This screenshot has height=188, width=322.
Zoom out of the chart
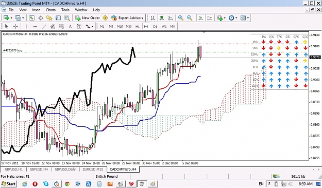190,18
